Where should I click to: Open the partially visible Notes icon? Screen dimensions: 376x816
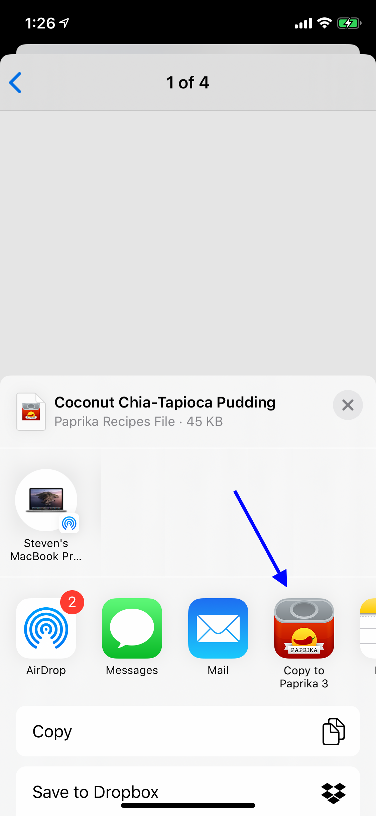pyautogui.click(x=368, y=628)
